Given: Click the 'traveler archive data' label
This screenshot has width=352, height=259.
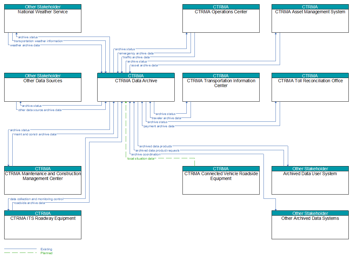Looking at the screenshot, I should click(x=166, y=118).
